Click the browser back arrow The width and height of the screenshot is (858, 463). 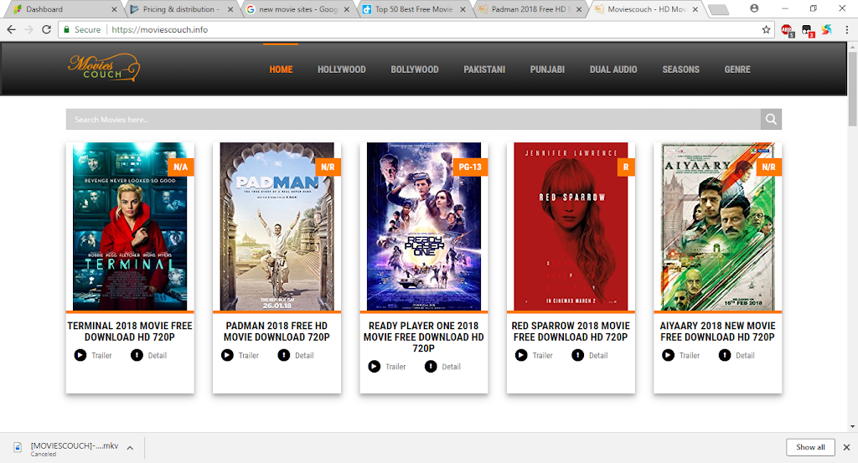(x=12, y=29)
